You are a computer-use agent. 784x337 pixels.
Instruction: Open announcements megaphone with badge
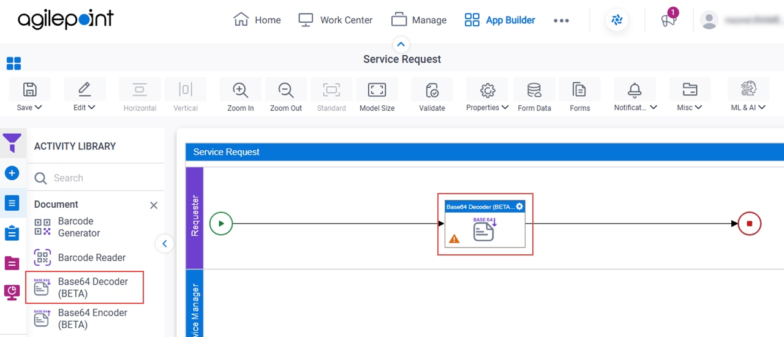tap(669, 18)
